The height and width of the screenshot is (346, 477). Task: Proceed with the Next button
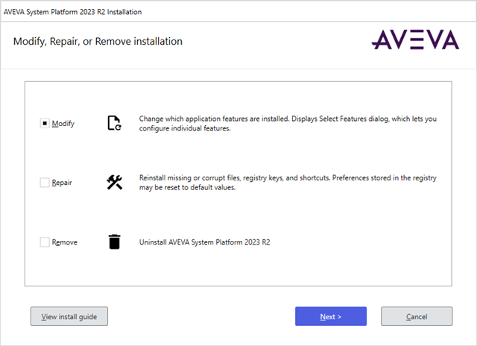click(331, 316)
